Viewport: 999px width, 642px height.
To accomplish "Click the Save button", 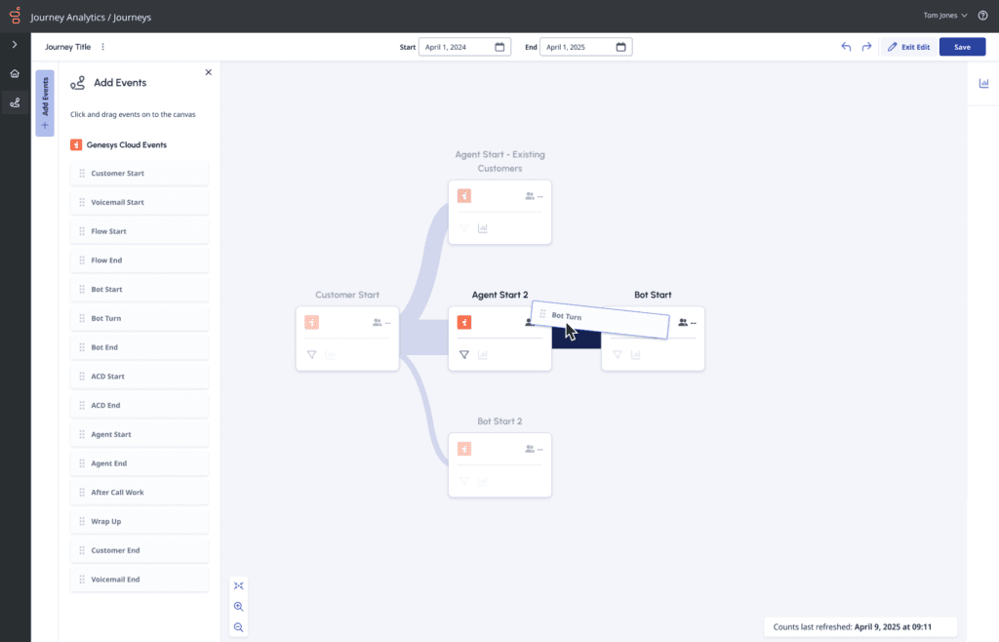I will (x=962, y=46).
